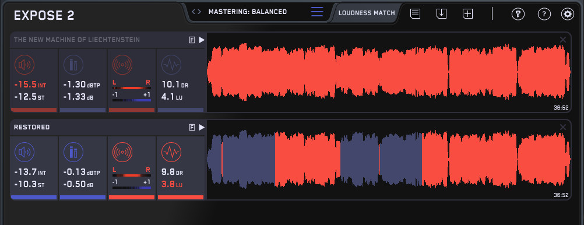Select peaks icon on Restored track
This screenshot has height=225, width=584.
73,152
